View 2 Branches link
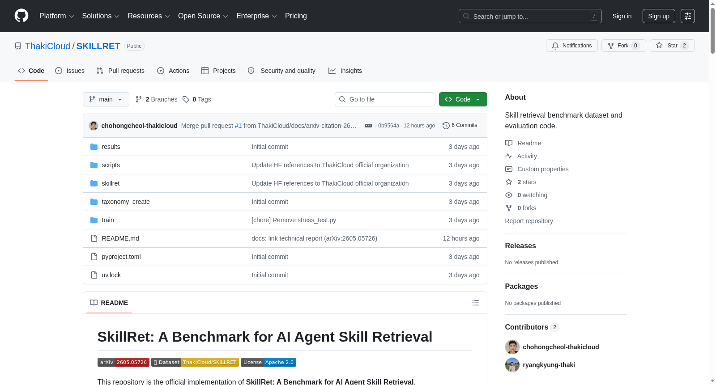The image size is (716, 385). click(x=157, y=99)
